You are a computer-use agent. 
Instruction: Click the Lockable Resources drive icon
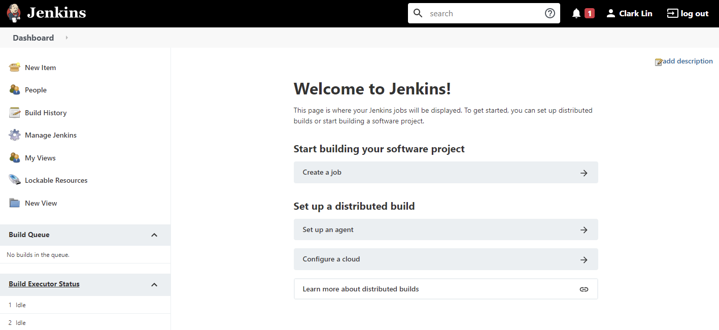15,180
